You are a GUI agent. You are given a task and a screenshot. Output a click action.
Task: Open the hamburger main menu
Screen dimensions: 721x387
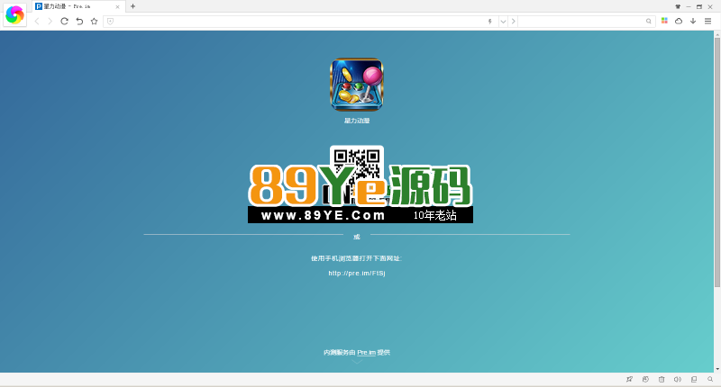click(x=708, y=21)
